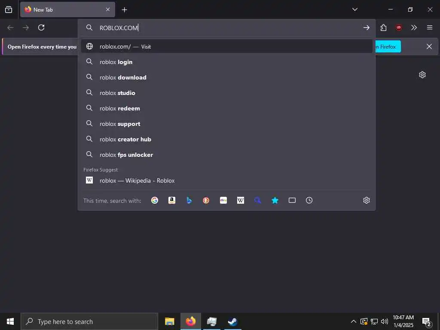Open roblox Wikipedia Firefox Suggest result
This screenshot has width=440, height=330.
pos(226,180)
